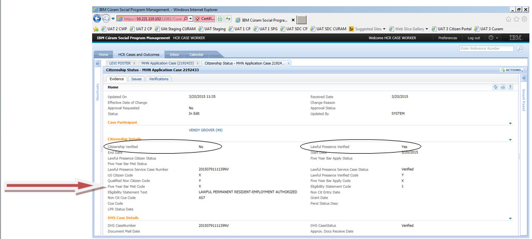
Task: Close the Citizenship Status tab
Action: 289,64
